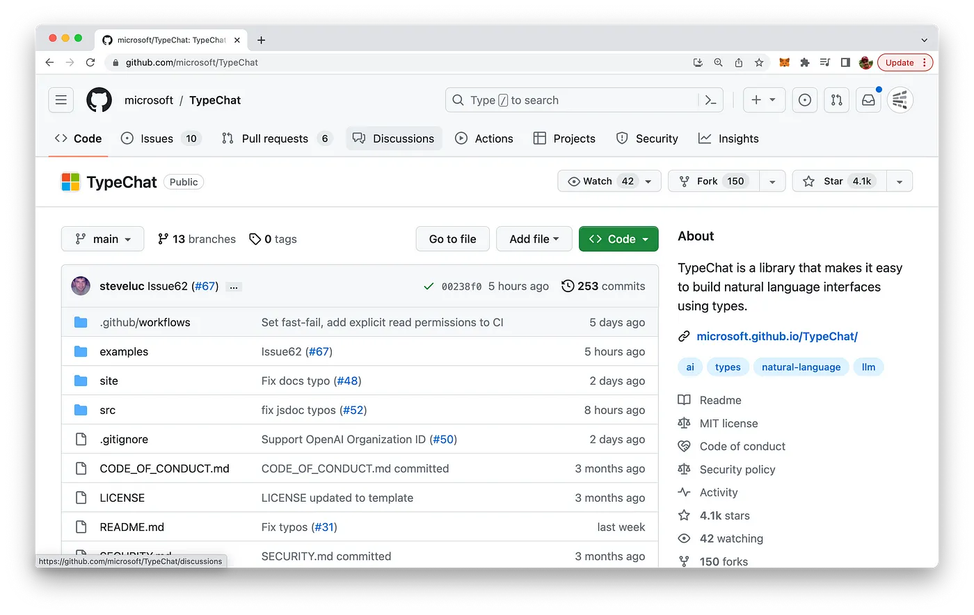974x615 pixels.
Task: Open the Chrome Update menu button
Action: (905, 63)
